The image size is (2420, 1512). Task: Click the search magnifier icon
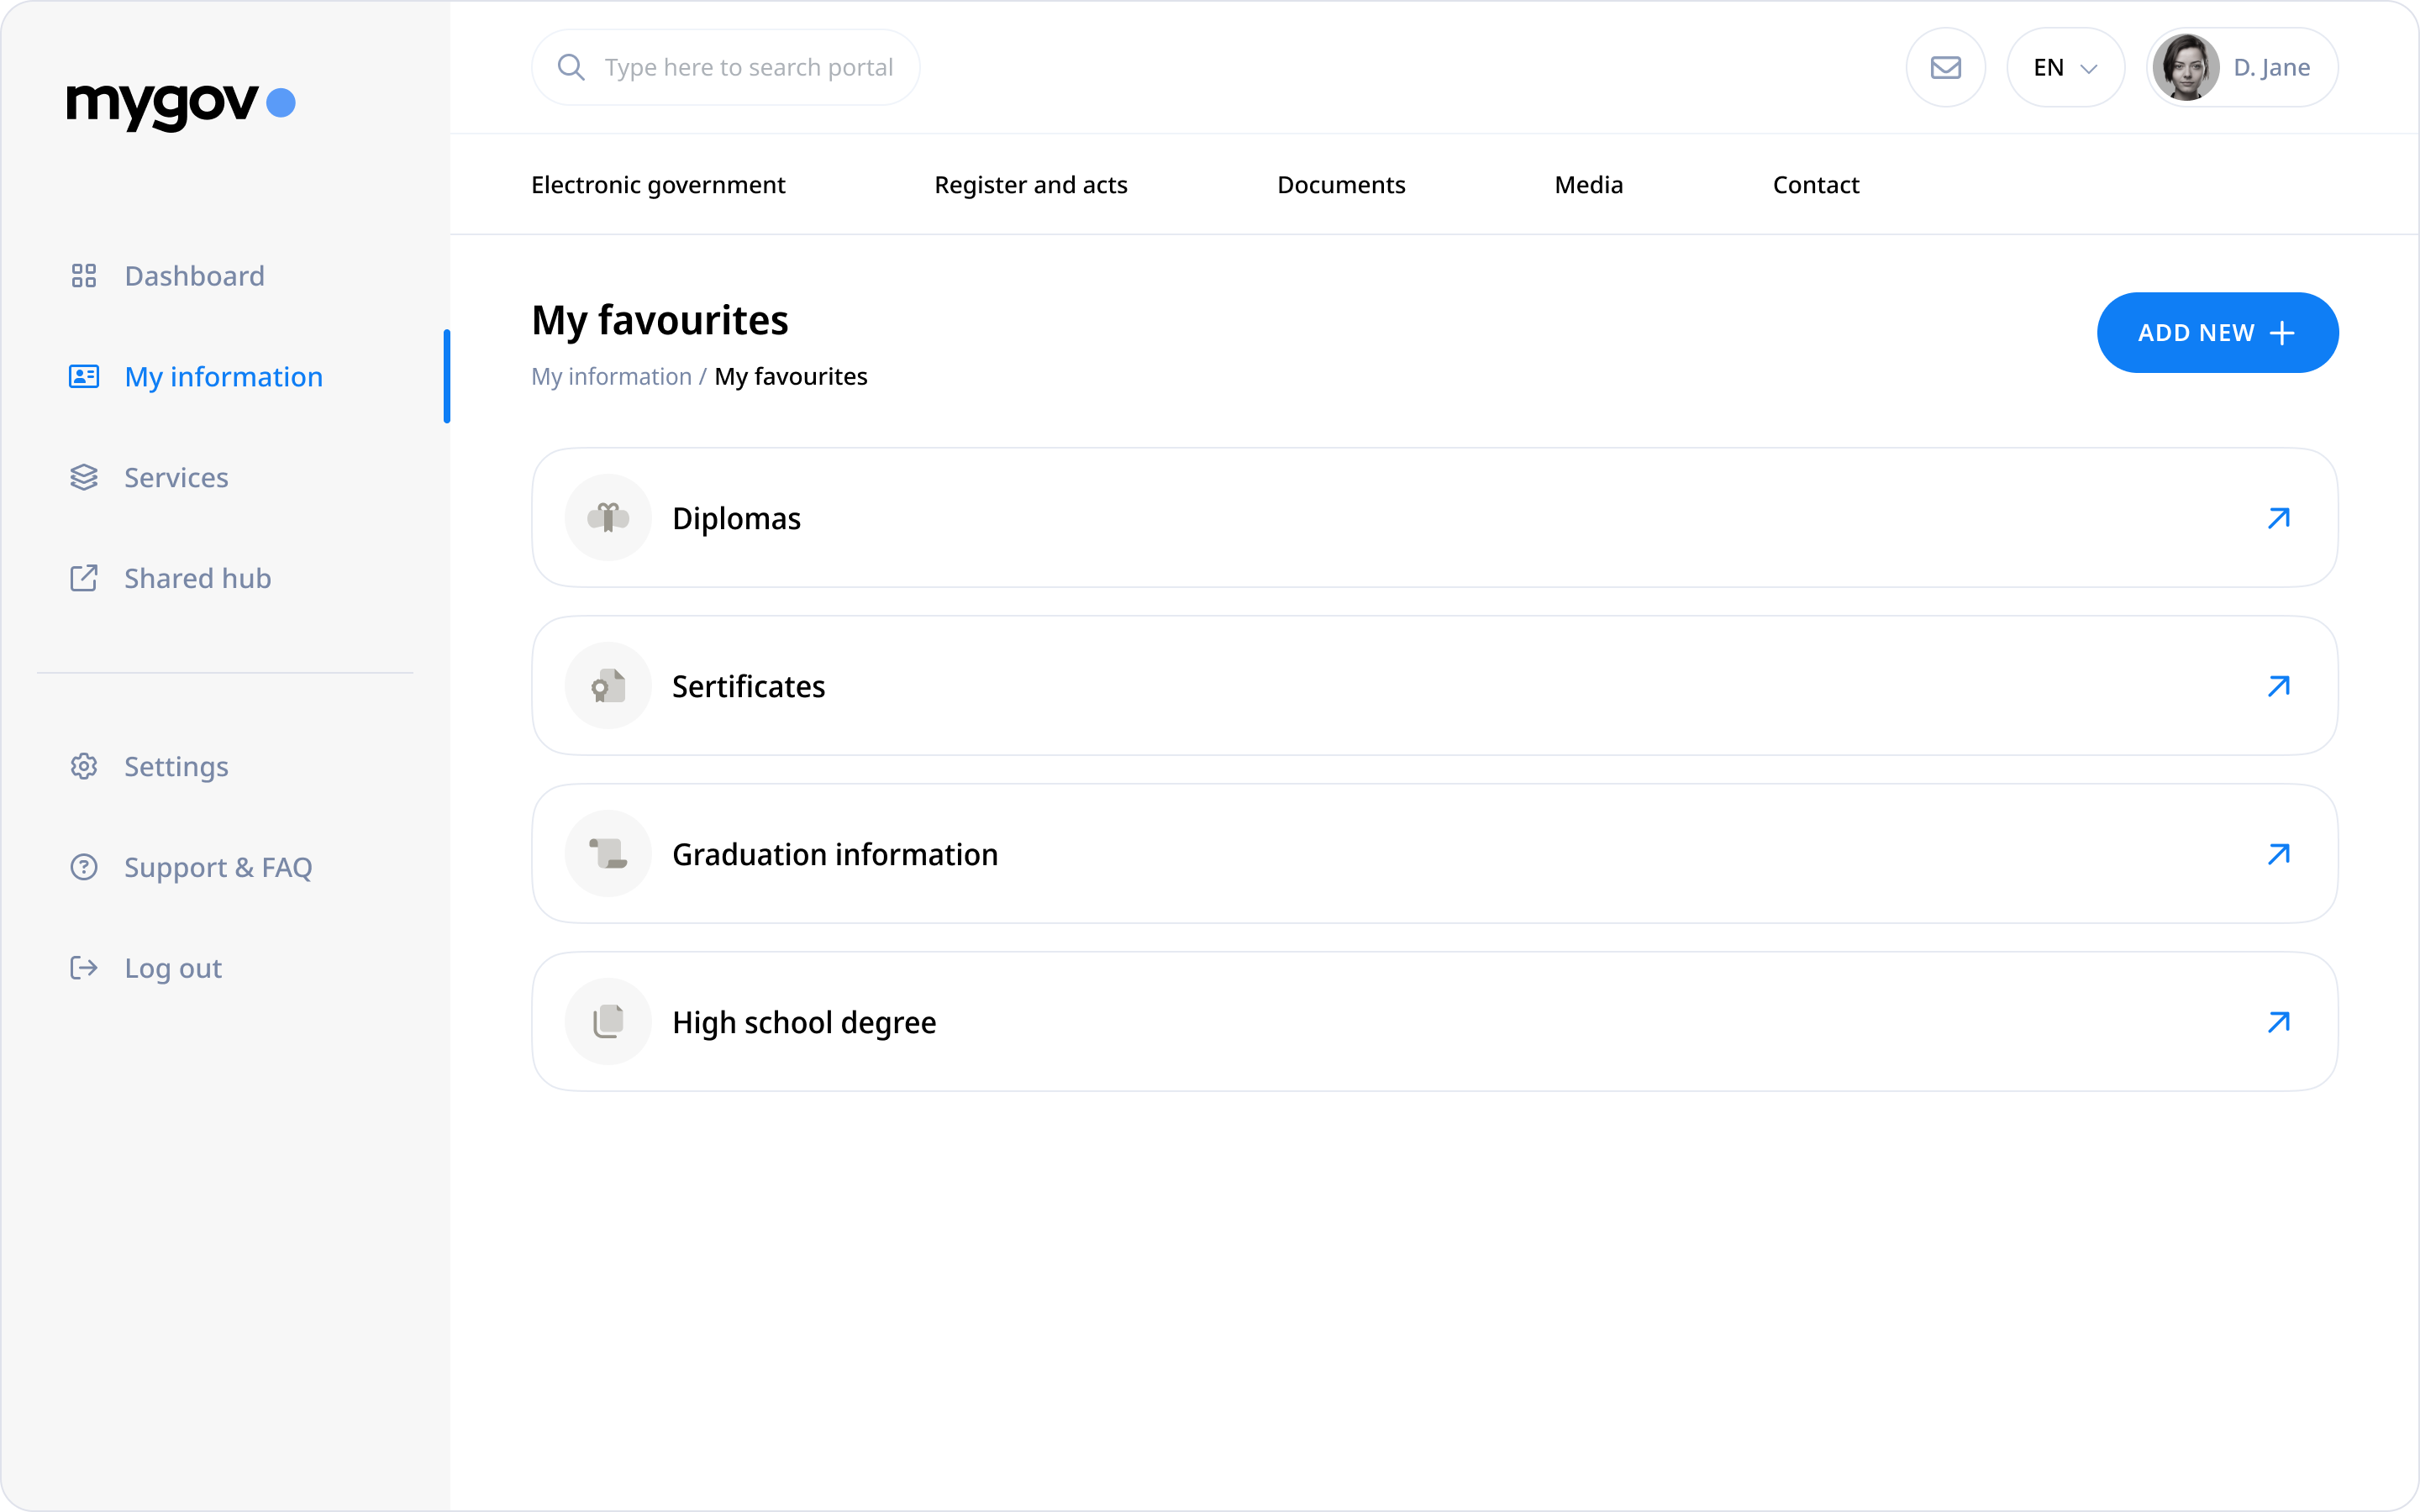click(572, 67)
